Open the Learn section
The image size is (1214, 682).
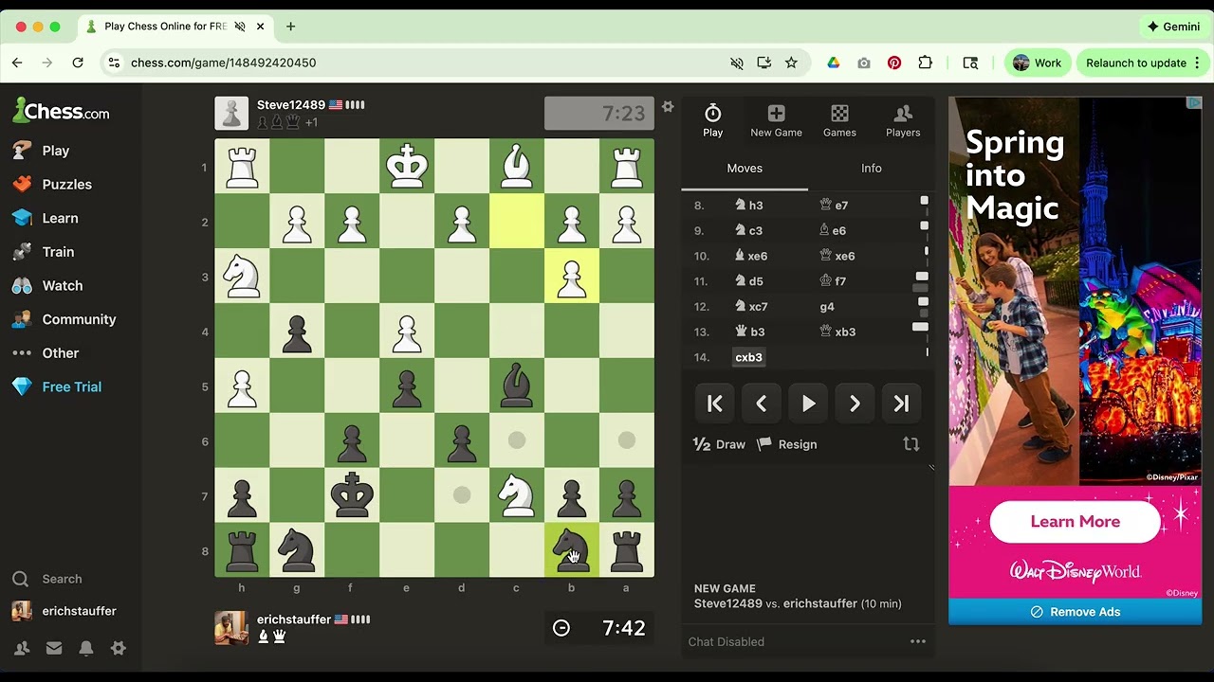tap(46, 218)
